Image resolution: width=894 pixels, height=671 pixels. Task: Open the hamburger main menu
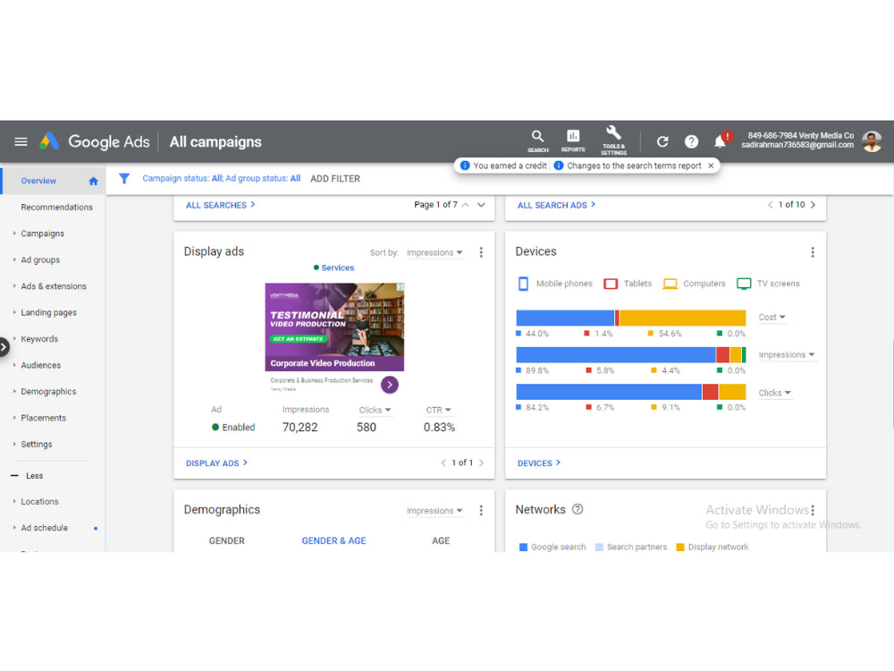(21, 141)
